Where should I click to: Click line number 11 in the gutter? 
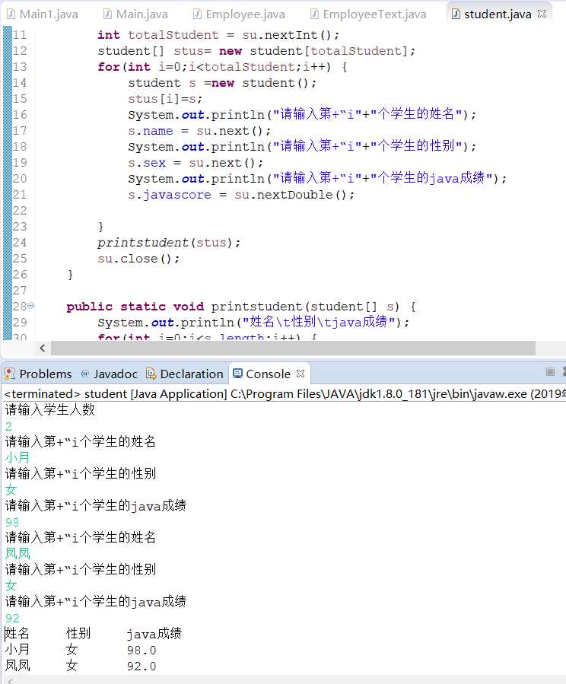point(20,34)
